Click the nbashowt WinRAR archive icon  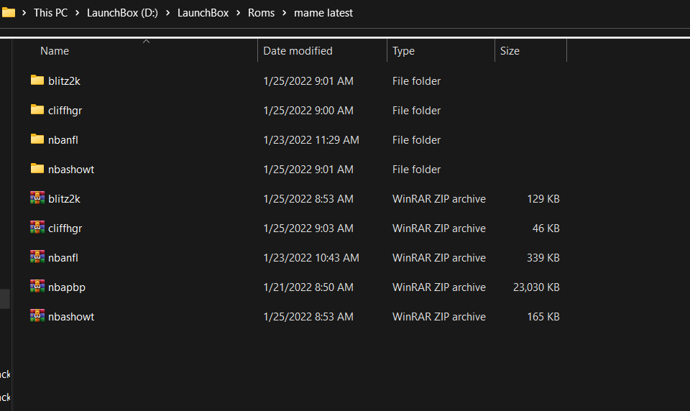[37, 316]
